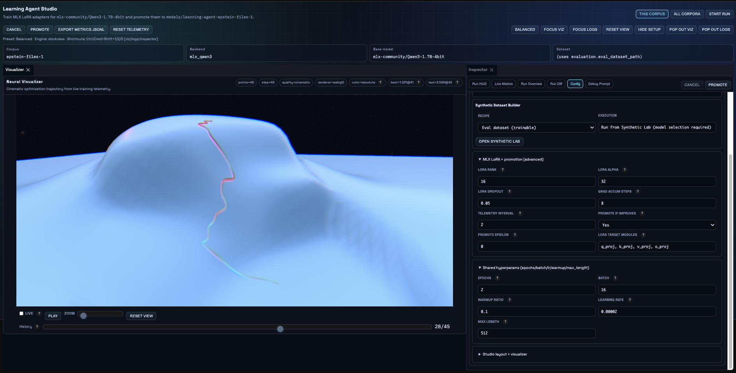Close the Visualizer panel tab
The width and height of the screenshot is (736, 373).
pos(28,70)
